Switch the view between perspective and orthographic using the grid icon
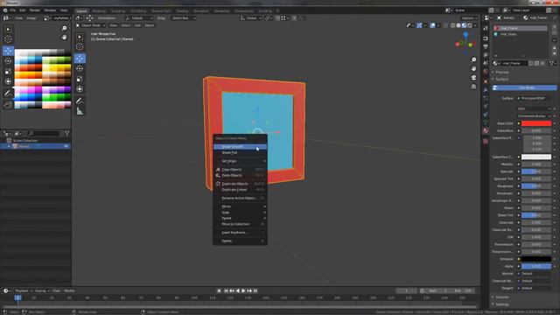The width and height of the screenshot is (560, 315). (x=473, y=87)
